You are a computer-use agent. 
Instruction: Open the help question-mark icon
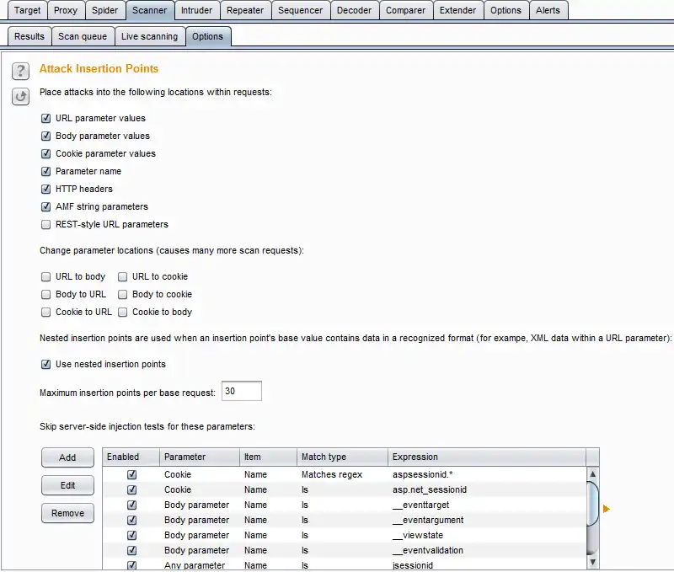tap(20, 71)
